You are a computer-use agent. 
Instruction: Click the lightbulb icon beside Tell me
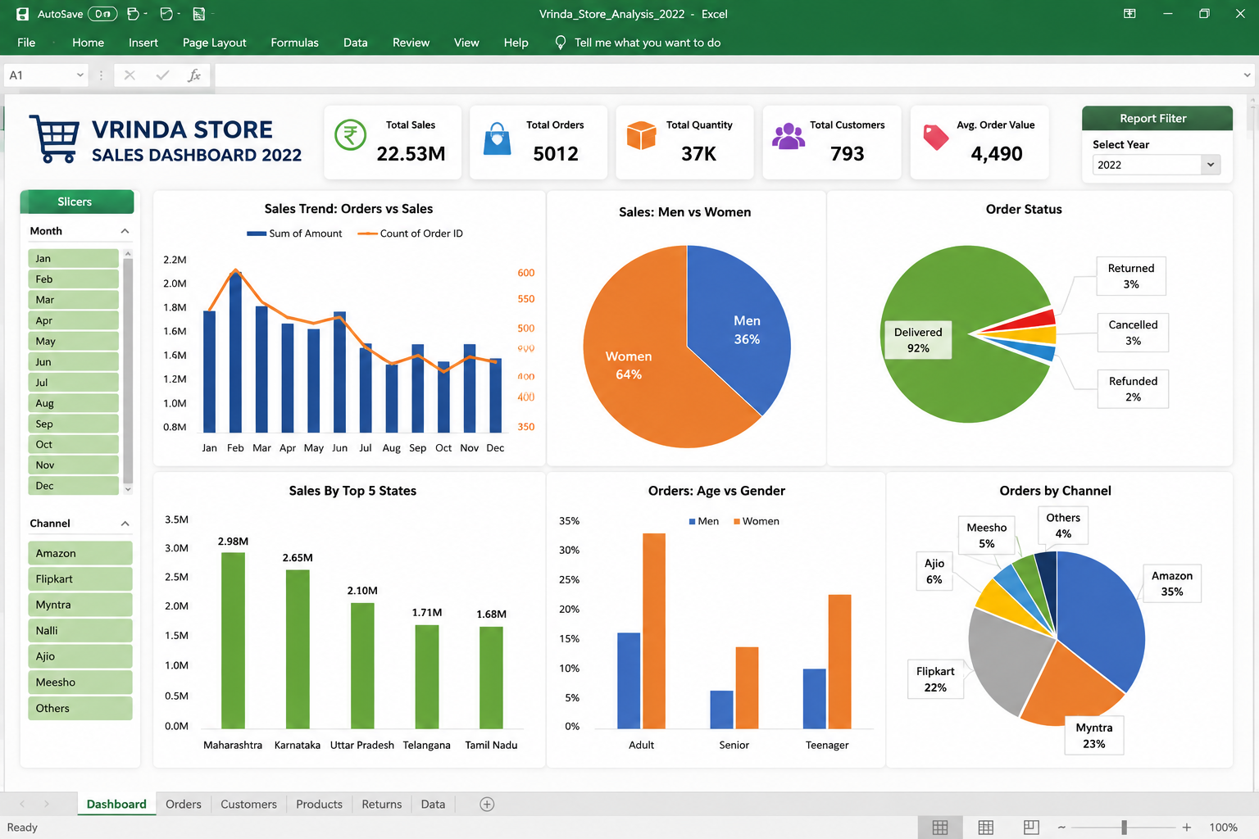coord(561,43)
